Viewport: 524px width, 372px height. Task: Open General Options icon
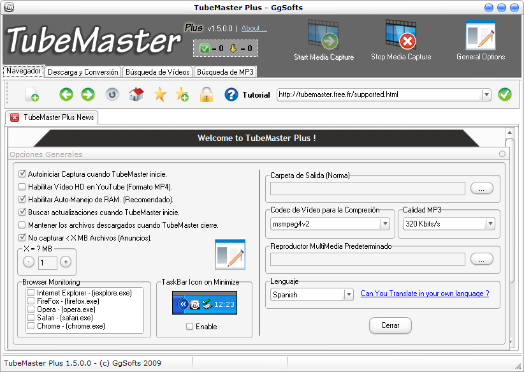pos(480,36)
